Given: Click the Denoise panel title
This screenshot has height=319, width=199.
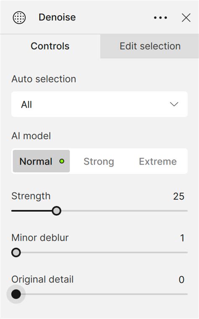Looking at the screenshot, I should [x=57, y=17].
